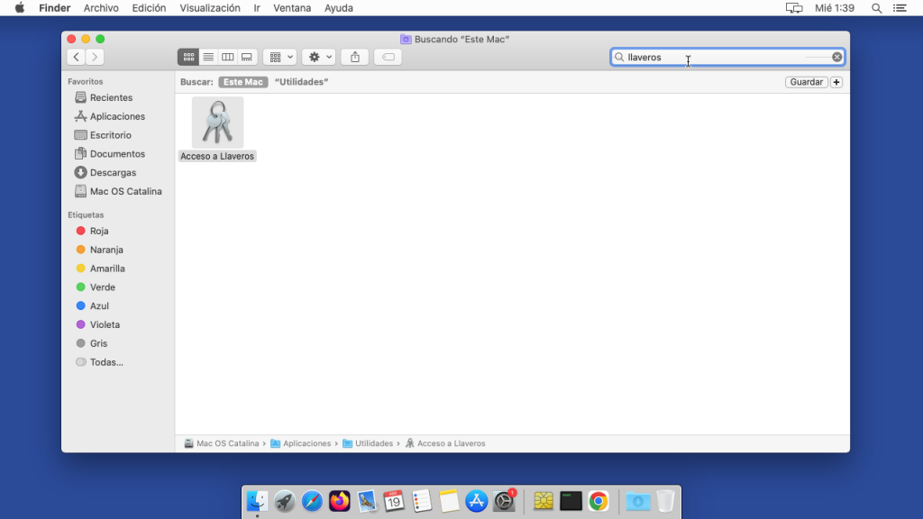Select the Gris tag
This screenshot has height=519, width=923.
point(97,344)
